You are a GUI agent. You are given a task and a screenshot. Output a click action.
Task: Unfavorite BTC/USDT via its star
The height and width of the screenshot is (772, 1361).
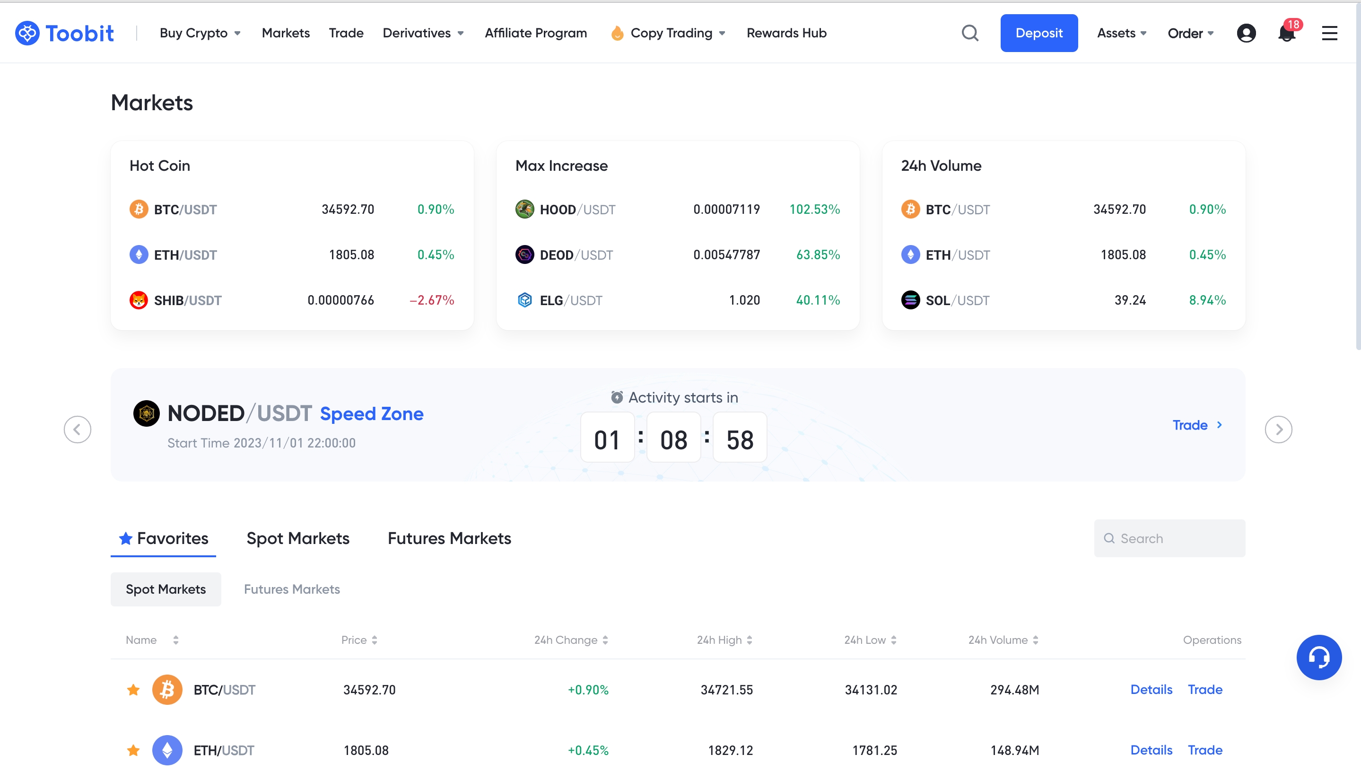pos(133,690)
